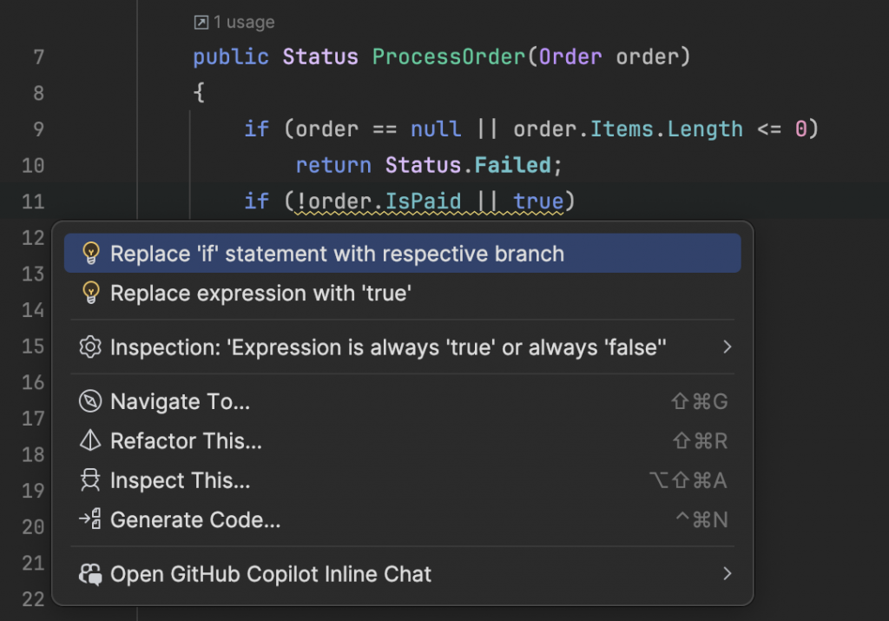Choose Replace expression with 'true'
This screenshot has width=889, height=621.
pyautogui.click(x=260, y=294)
